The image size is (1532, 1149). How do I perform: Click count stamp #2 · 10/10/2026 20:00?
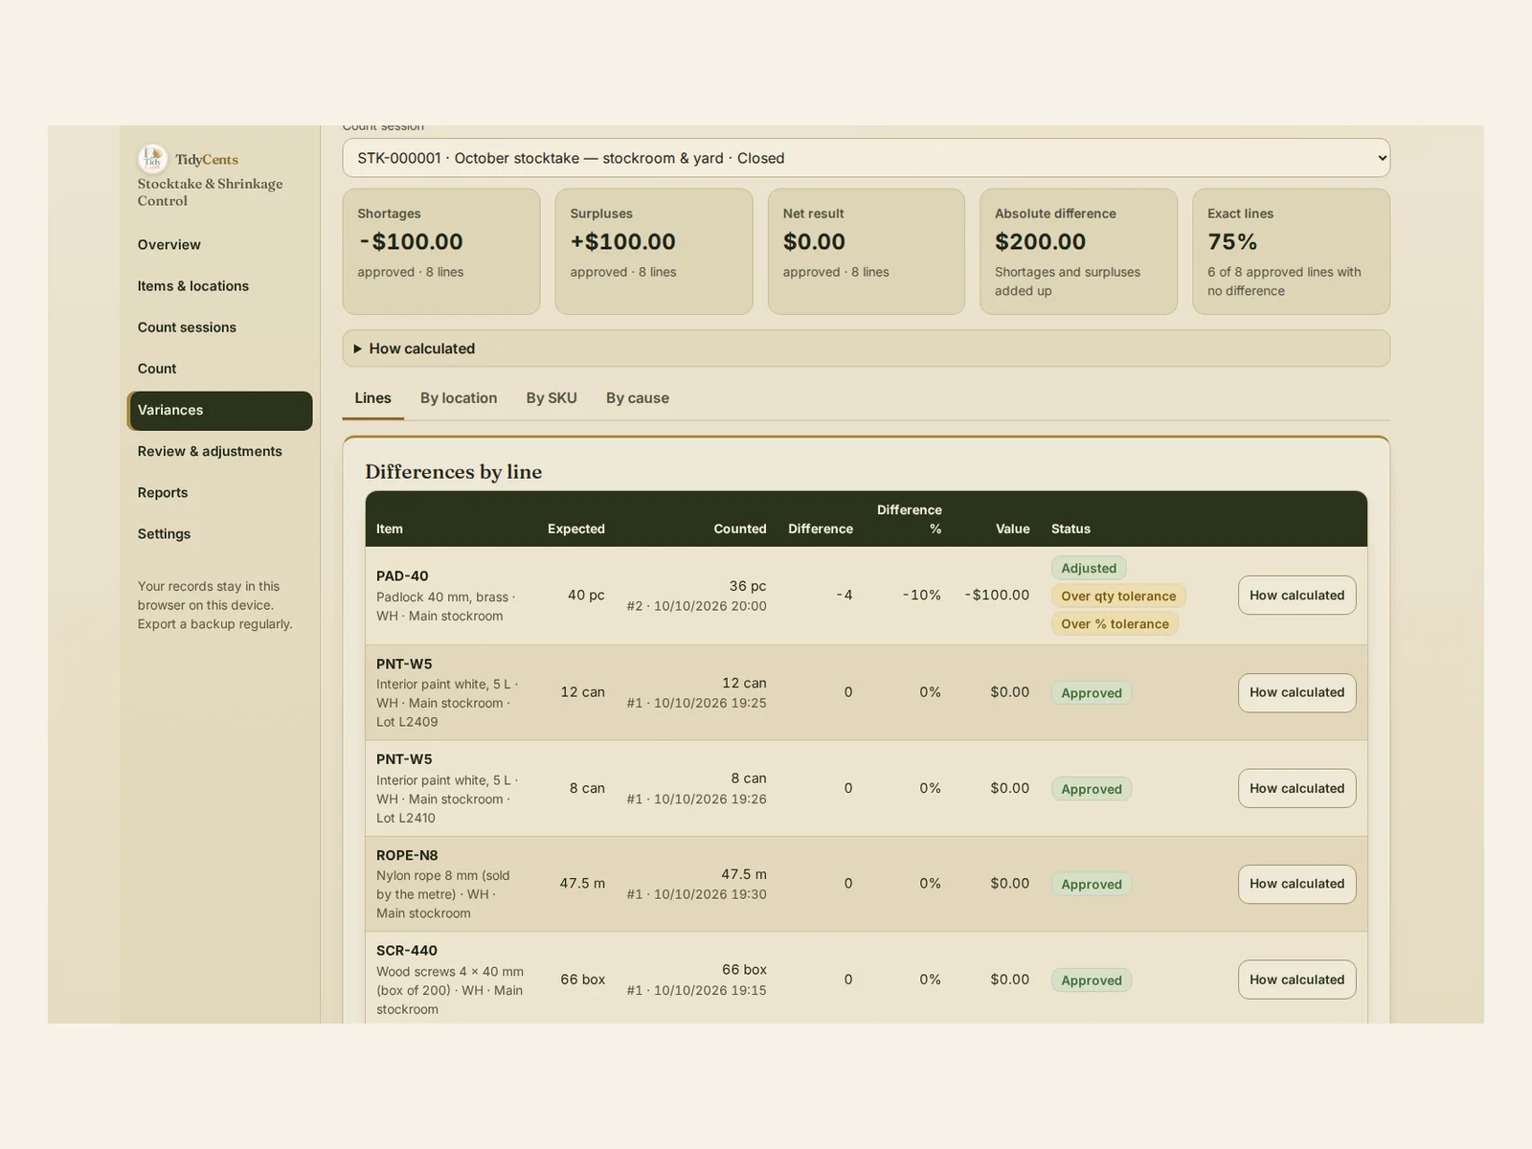point(697,606)
